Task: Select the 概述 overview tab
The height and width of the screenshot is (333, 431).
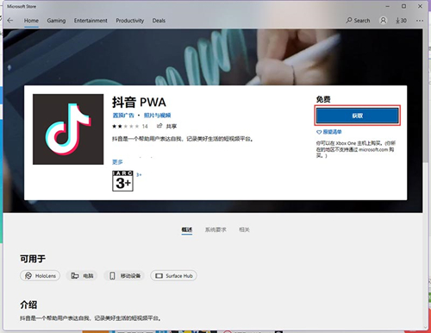Action: point(187,229)
